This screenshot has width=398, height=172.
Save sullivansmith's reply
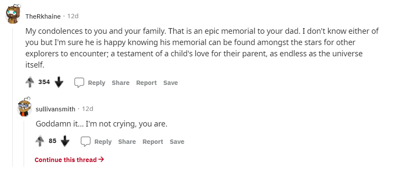coord(177,142)
